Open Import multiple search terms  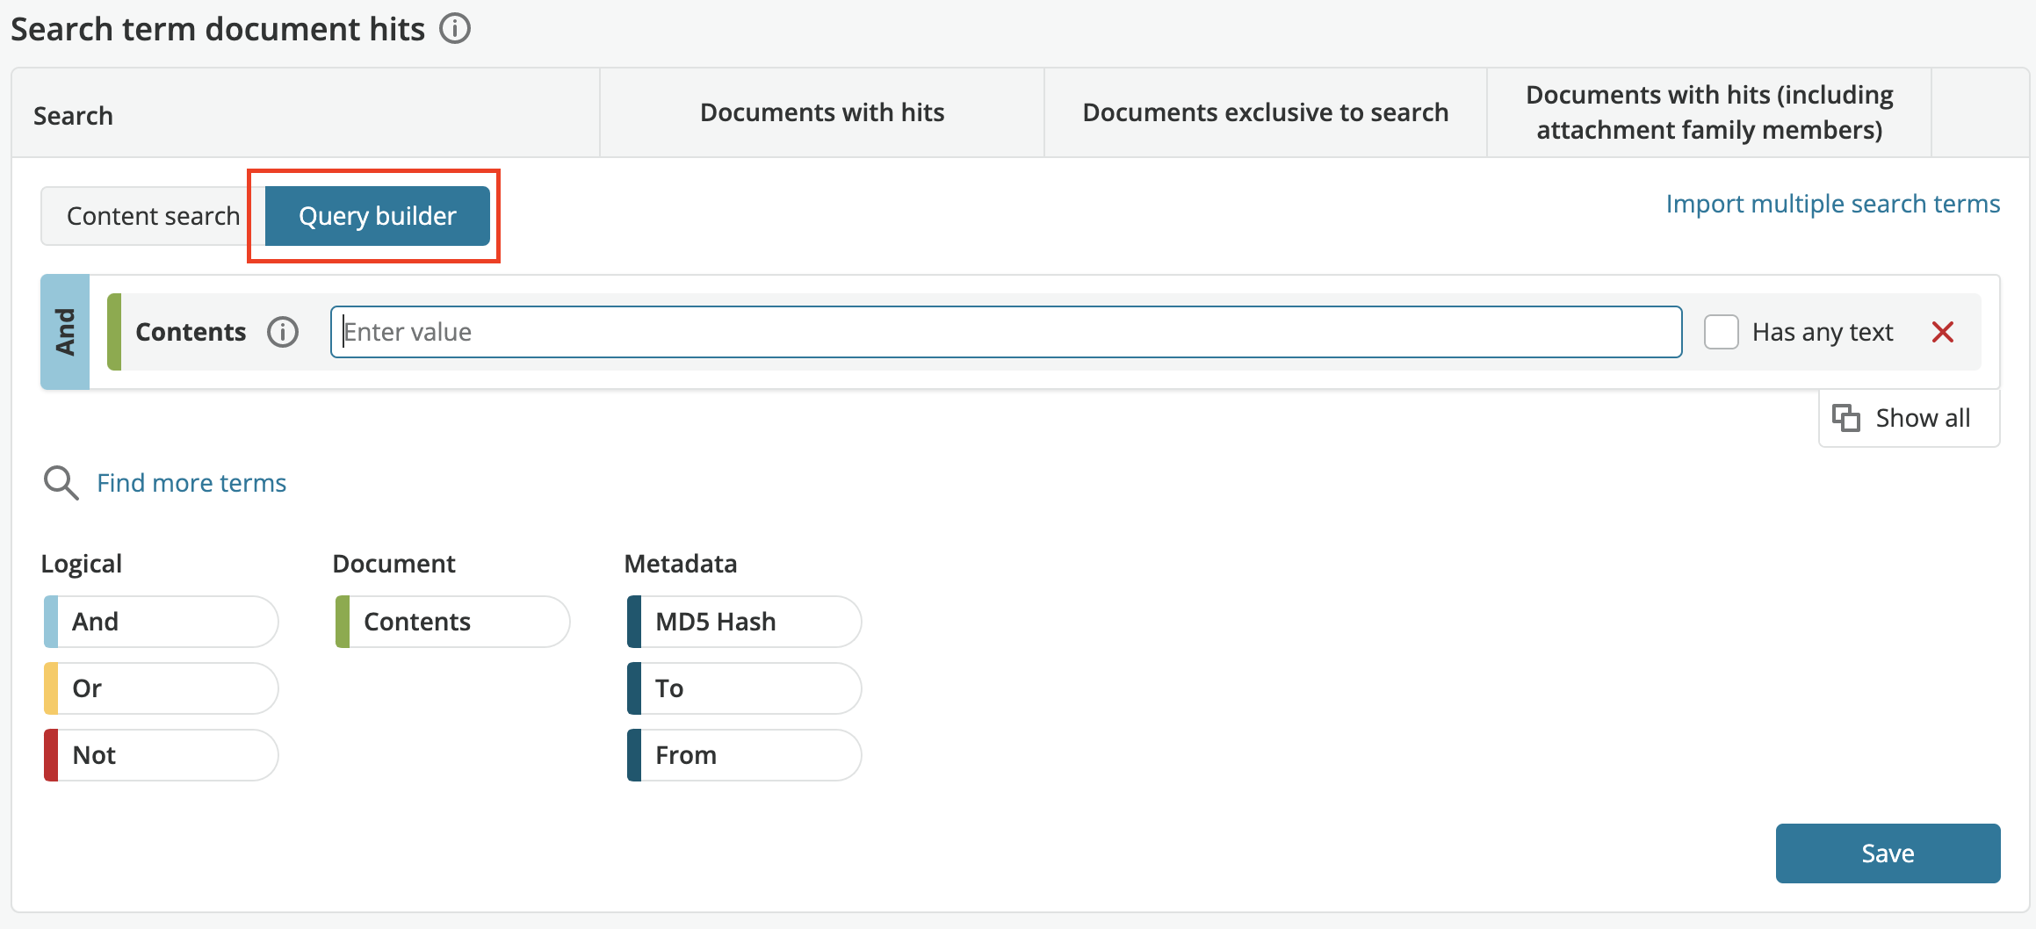[x=1832, y=203]
